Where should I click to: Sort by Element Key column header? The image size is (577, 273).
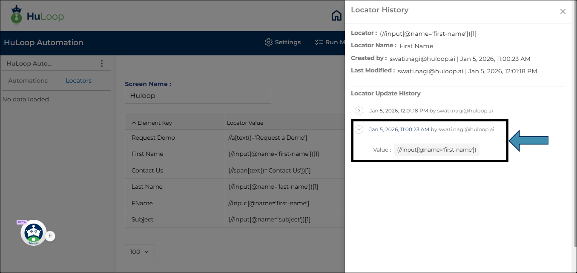click(152, 123)
